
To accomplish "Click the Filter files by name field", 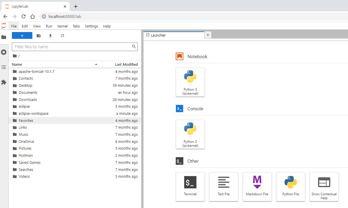I will pos(75,47).
